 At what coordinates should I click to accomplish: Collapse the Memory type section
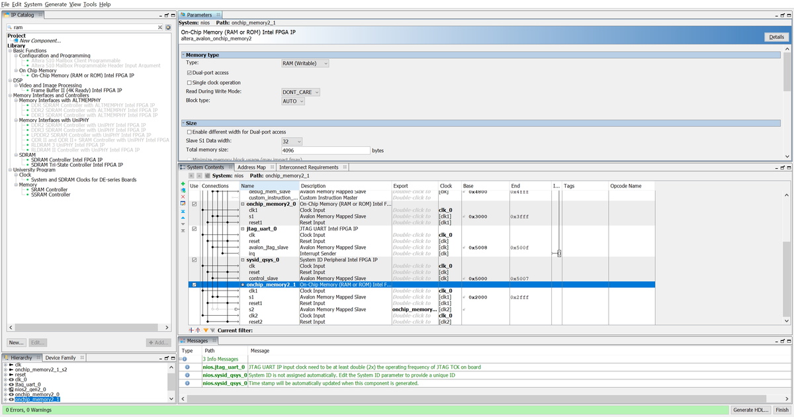(184, 55)
